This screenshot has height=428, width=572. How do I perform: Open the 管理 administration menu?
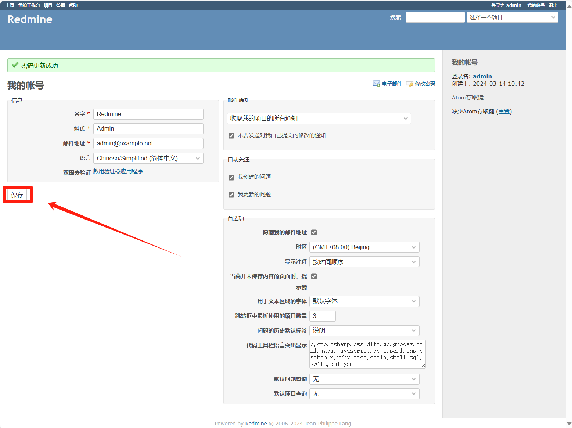(x=60, y=6)
